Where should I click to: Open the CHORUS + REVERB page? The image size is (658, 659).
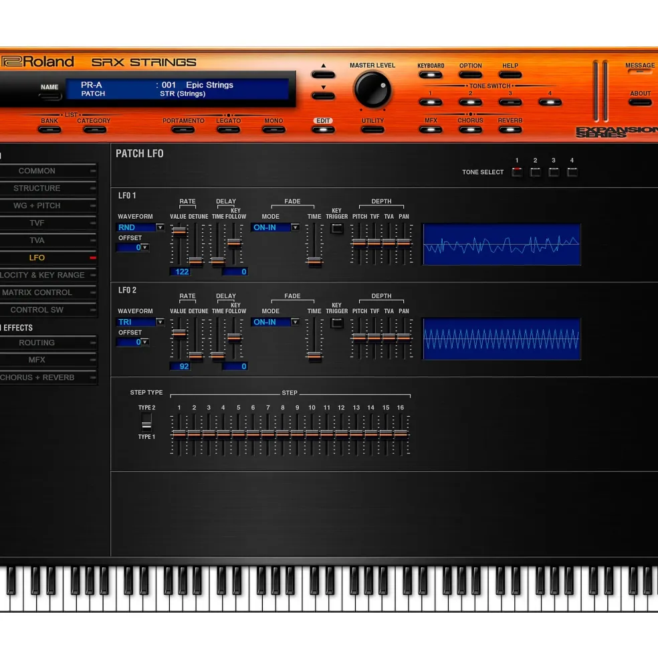pyautogui.click(x=48, y=377)
